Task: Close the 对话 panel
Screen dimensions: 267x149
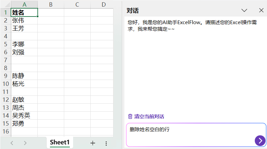Action: coord(261,10)
